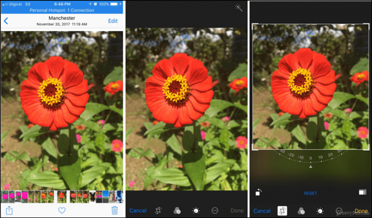Image resolution: width=372 pixels, height=218 pixels.
Task: Cancel editing in the middle edit screen
Action: (138, 210)
